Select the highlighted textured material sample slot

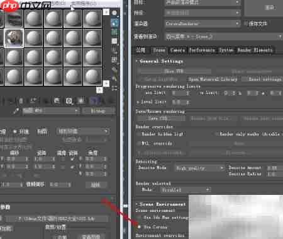pyautogui.click(x=14, y=38)
